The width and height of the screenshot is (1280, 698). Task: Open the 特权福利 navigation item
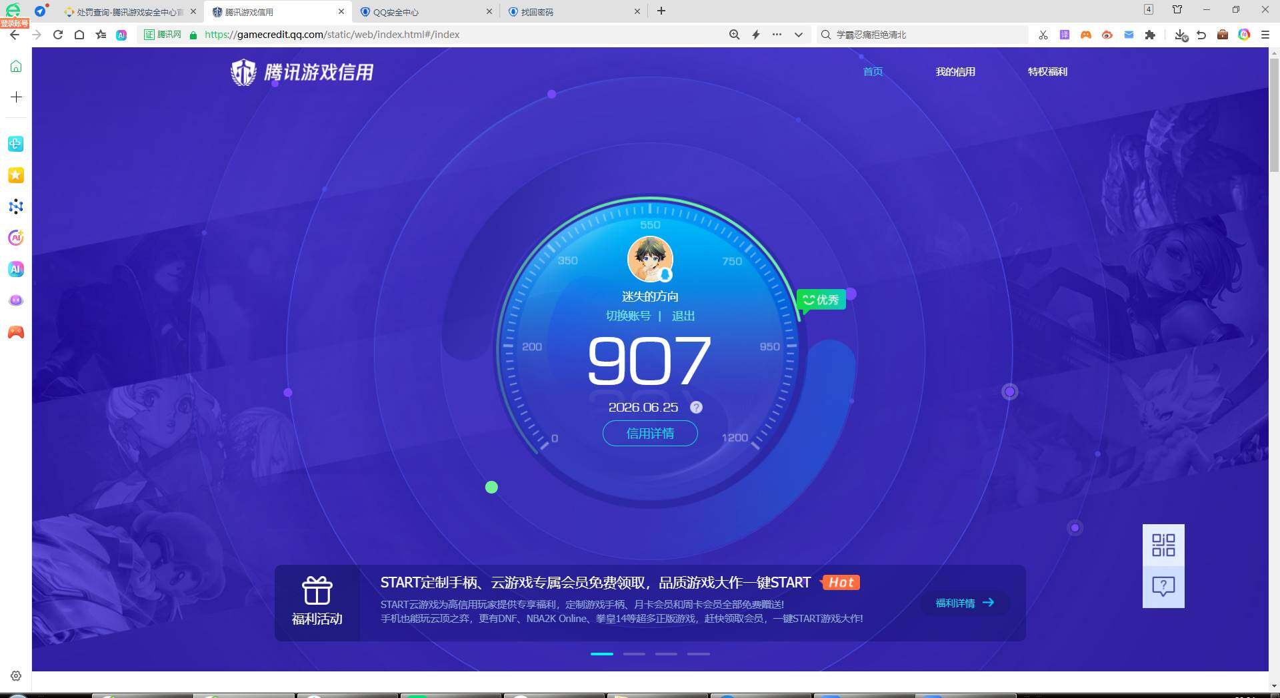(x=1047, y=71)
